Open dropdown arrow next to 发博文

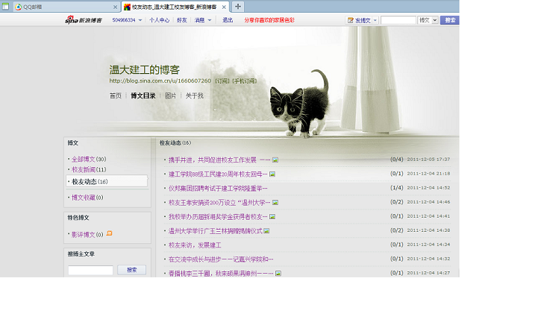point(375,20)
